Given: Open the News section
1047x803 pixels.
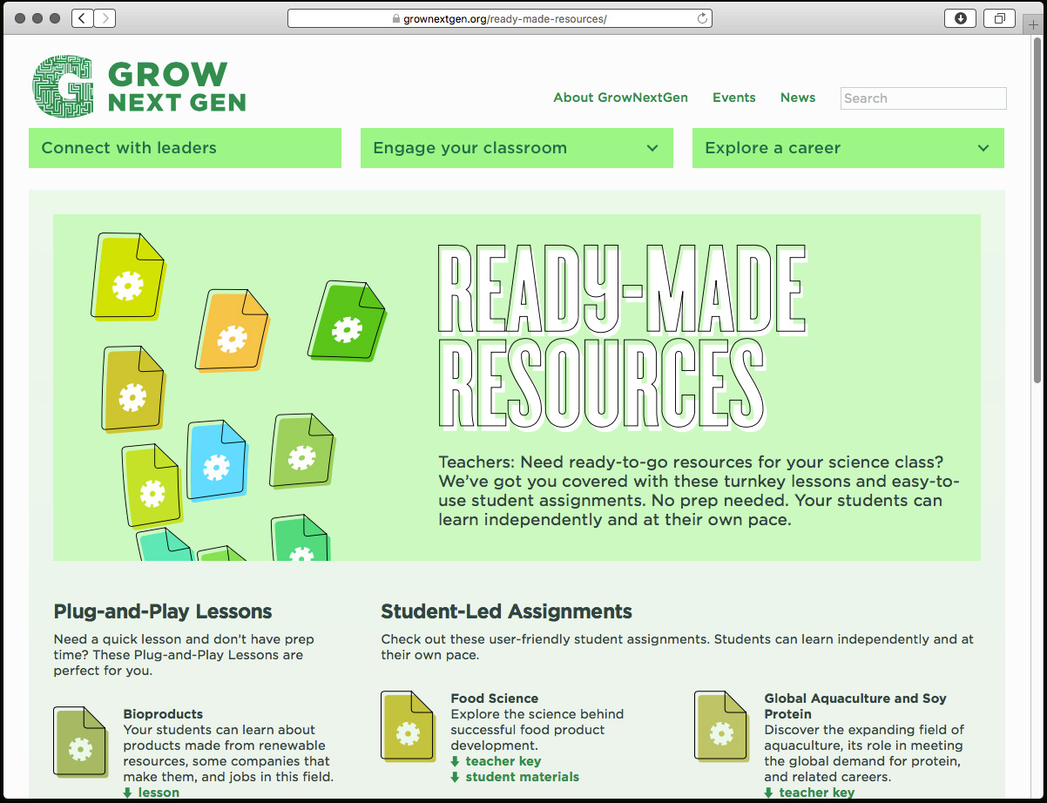Looking at the screenshot, I should pos(797,98).
